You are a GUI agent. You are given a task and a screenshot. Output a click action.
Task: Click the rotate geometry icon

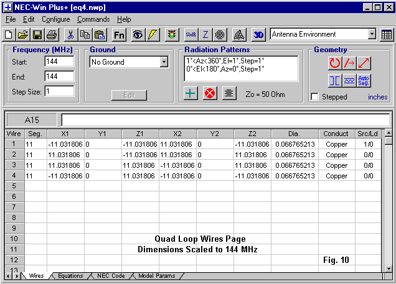[x=336, y=63]
